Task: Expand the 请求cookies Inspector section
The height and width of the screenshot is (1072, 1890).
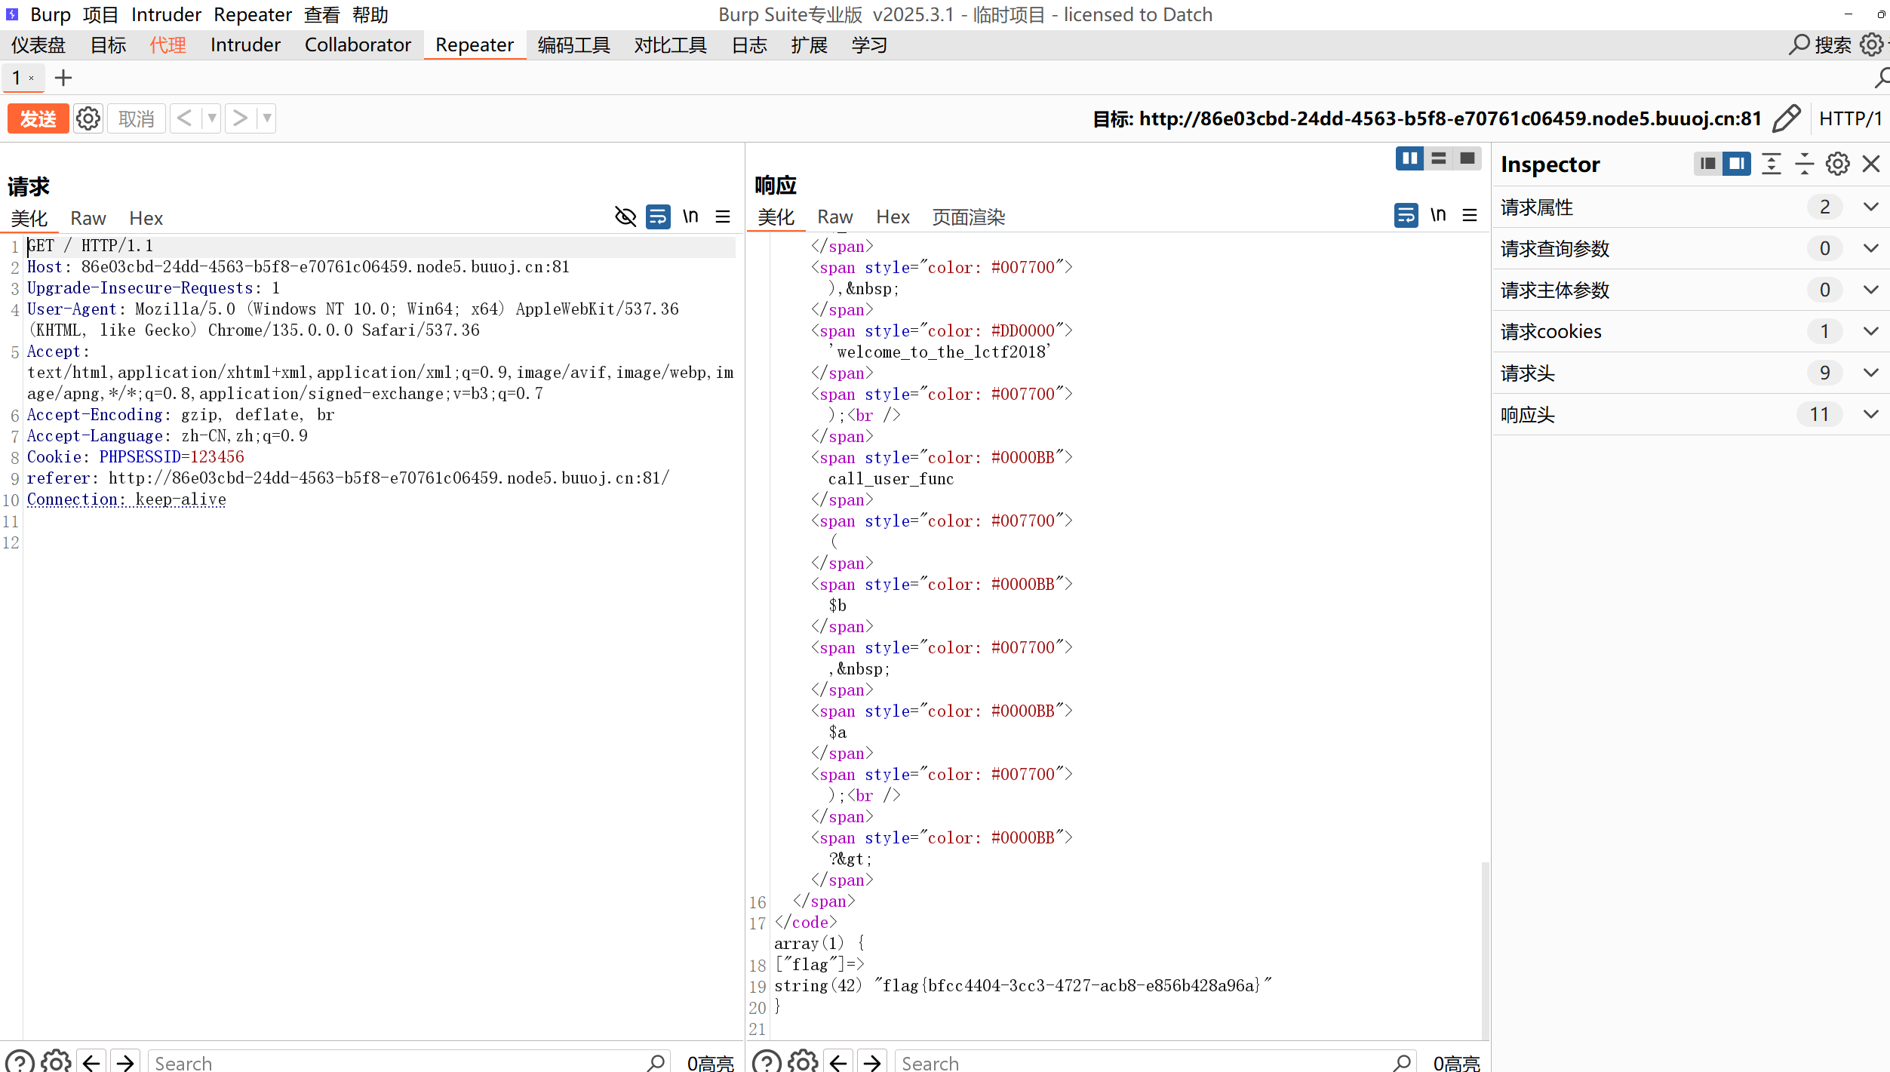Action: pos(1871,331)
